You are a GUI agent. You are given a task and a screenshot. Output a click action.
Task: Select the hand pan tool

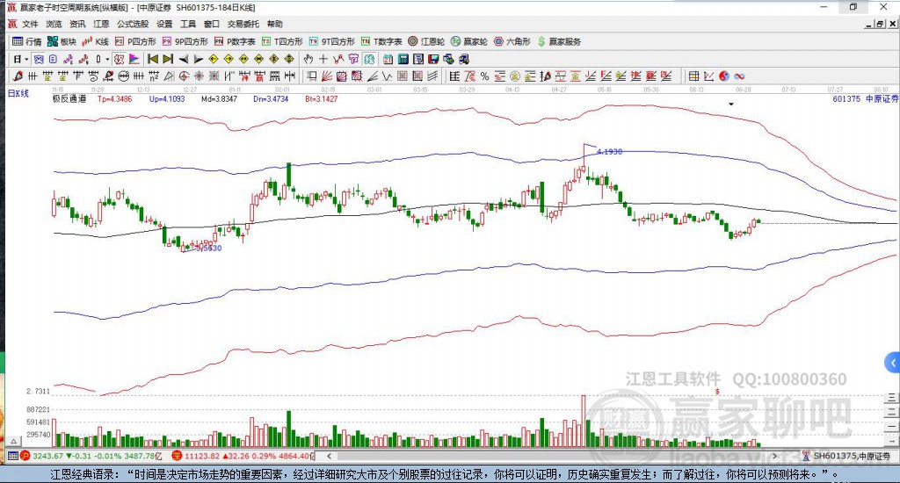point(308,59)
